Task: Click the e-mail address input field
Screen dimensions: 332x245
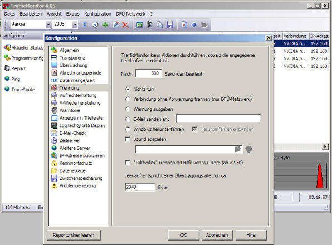Action: click(x=218, y=119)
